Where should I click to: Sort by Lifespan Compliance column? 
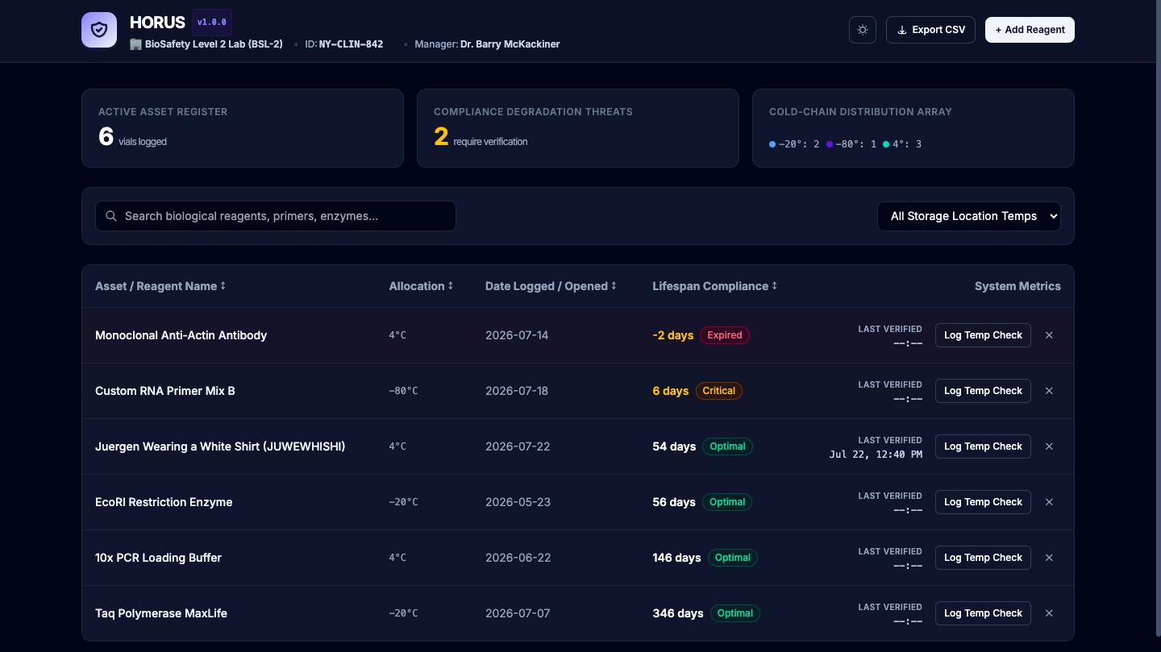(714, 286)
